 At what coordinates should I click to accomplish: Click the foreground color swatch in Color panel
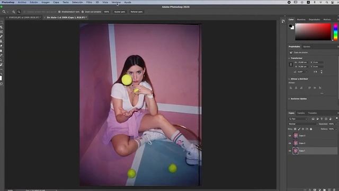pos(290,26)
